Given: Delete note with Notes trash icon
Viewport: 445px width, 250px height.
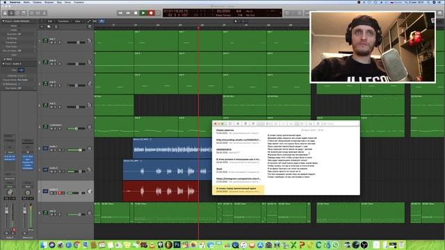Looking at the screenshot, I should point(245,124).
